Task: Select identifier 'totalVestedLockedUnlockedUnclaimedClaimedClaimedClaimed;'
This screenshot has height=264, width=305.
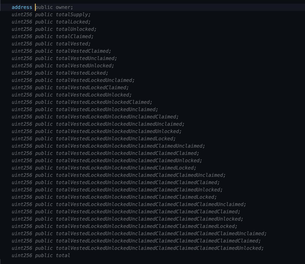Action: click(x=138, y=182)
